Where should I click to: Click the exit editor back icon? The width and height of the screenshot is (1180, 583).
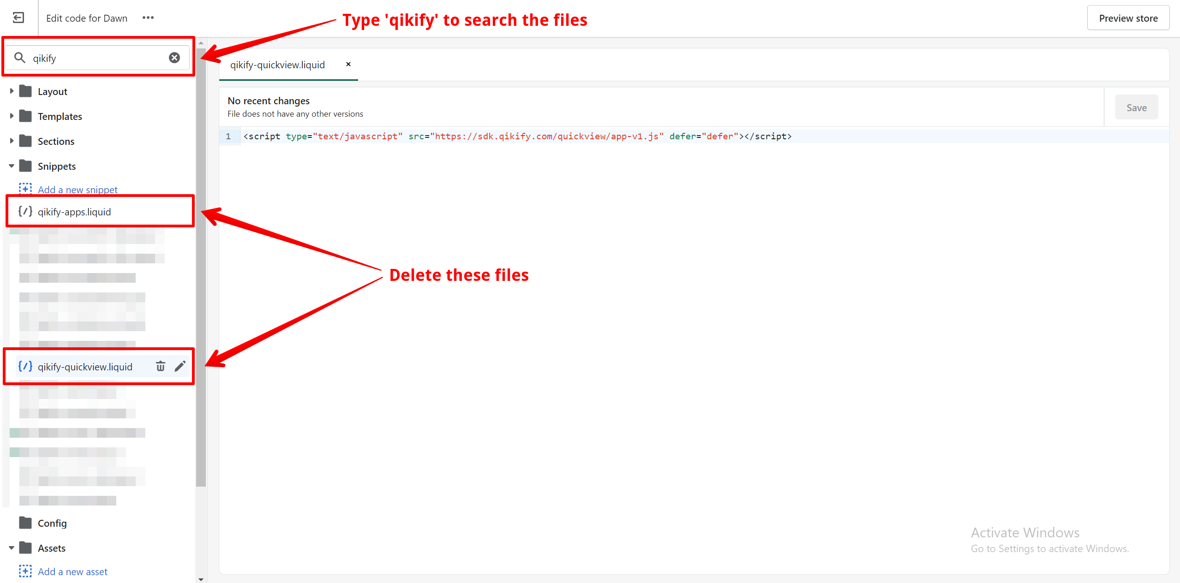point(18,18)
